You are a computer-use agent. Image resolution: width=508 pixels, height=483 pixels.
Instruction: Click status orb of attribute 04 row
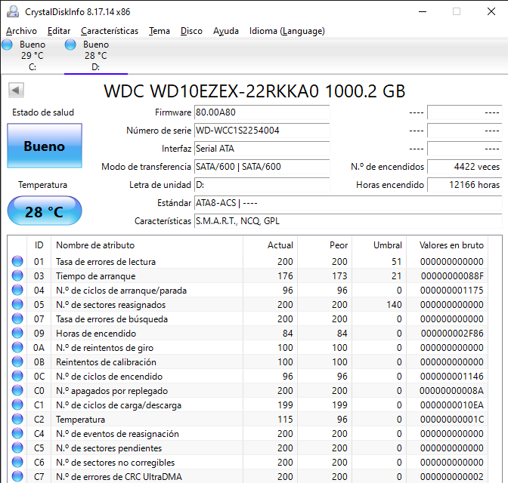(x=17, y=290)
